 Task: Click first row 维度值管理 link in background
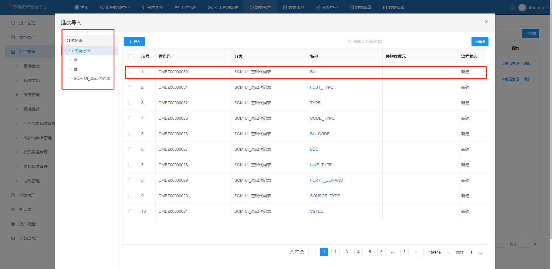510,64
